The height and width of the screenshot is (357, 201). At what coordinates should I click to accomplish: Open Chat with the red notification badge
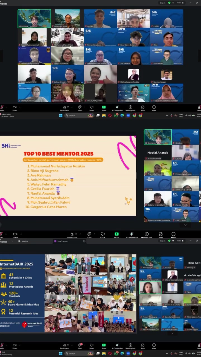pyautogui.click(x=80, y=346)
